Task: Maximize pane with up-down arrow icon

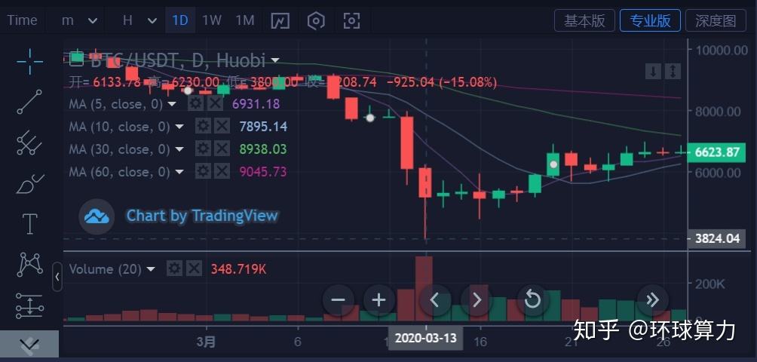Action: [673, 72]
